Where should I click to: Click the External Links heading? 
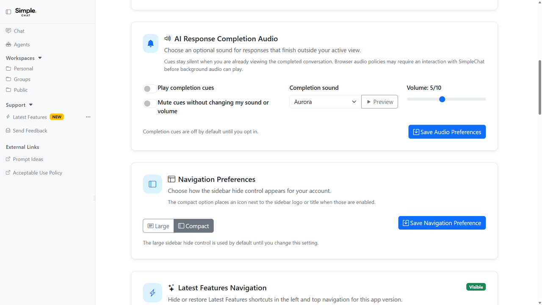tap(22, 147)
